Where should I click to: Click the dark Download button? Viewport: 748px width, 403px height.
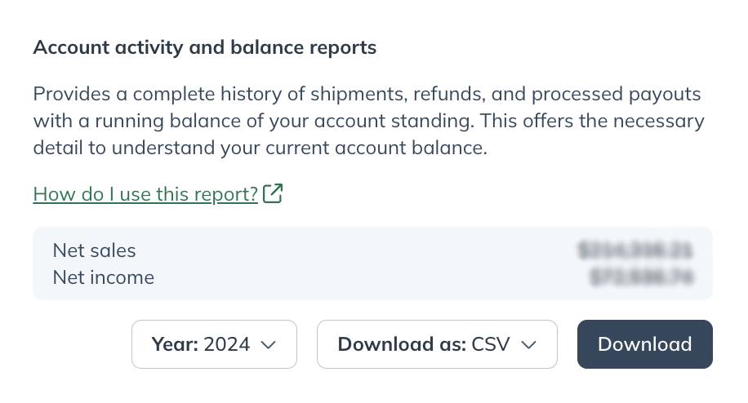coord(645,344)
